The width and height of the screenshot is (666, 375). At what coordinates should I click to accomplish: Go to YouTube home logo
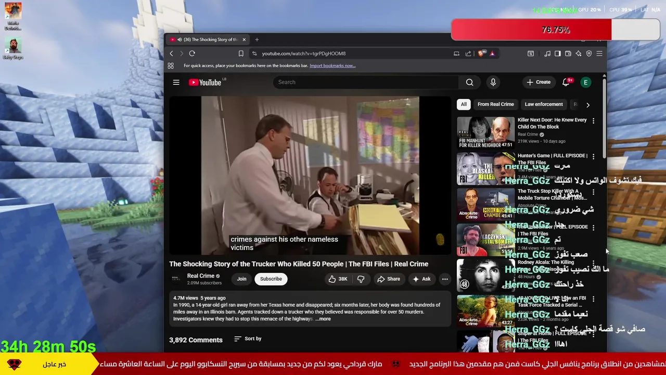tap(205, 82)
